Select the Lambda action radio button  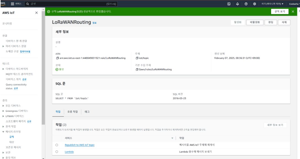(x=57, y=152)
